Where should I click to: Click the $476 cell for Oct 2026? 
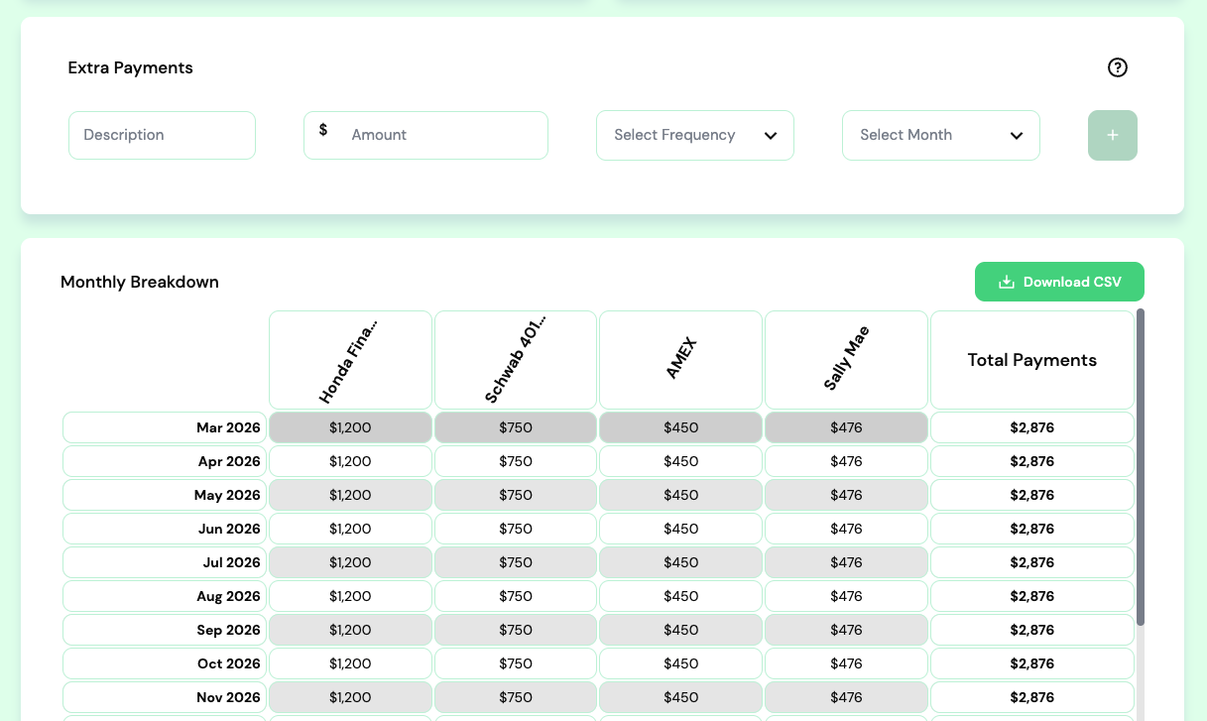coord(846,663)
